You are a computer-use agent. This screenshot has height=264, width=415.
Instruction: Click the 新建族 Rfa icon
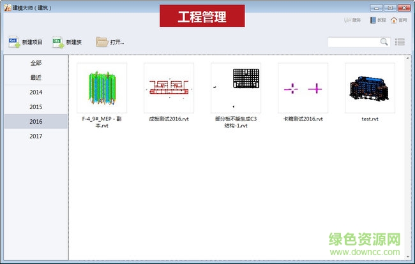coord(58,42)
